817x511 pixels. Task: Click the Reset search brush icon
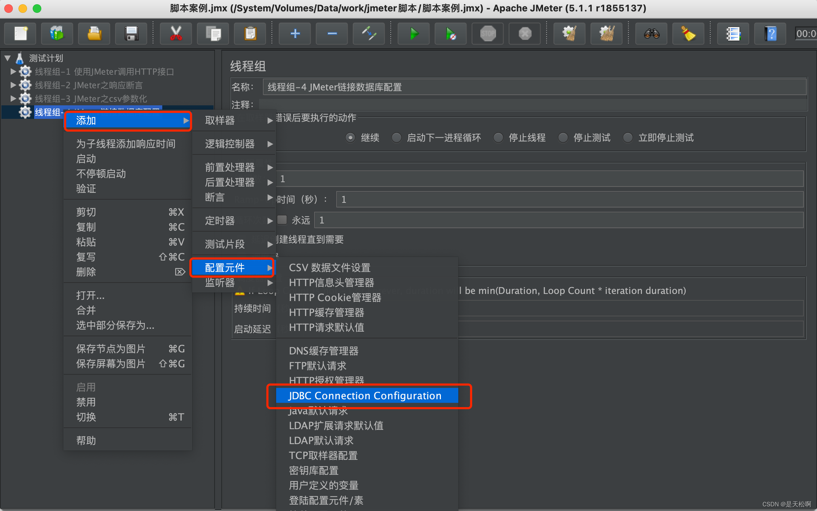click(689, 34)
